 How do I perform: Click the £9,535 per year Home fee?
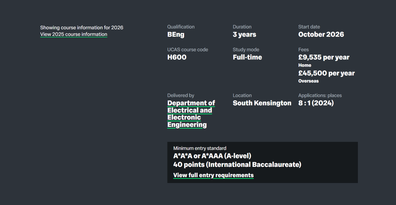point(324,57)
